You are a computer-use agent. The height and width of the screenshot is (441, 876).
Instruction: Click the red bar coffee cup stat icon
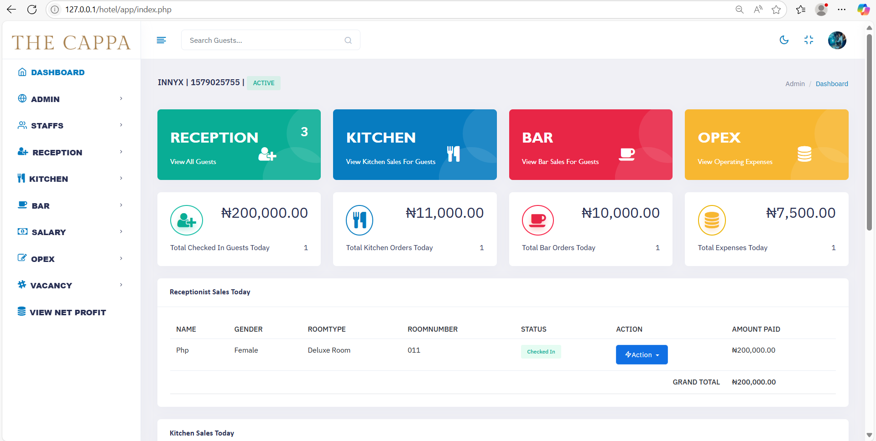(537, 220)
